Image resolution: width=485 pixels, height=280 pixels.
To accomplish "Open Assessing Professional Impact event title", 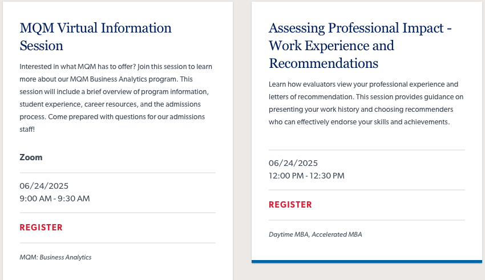I will (x=360, y=46).
